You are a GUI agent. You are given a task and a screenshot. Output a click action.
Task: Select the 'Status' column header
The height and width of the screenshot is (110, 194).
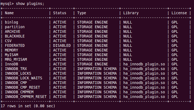tap(60, 13)
